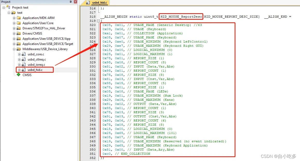Expand the Drivers/STM32F1xx_HAL_Driver group

(14, 28)
